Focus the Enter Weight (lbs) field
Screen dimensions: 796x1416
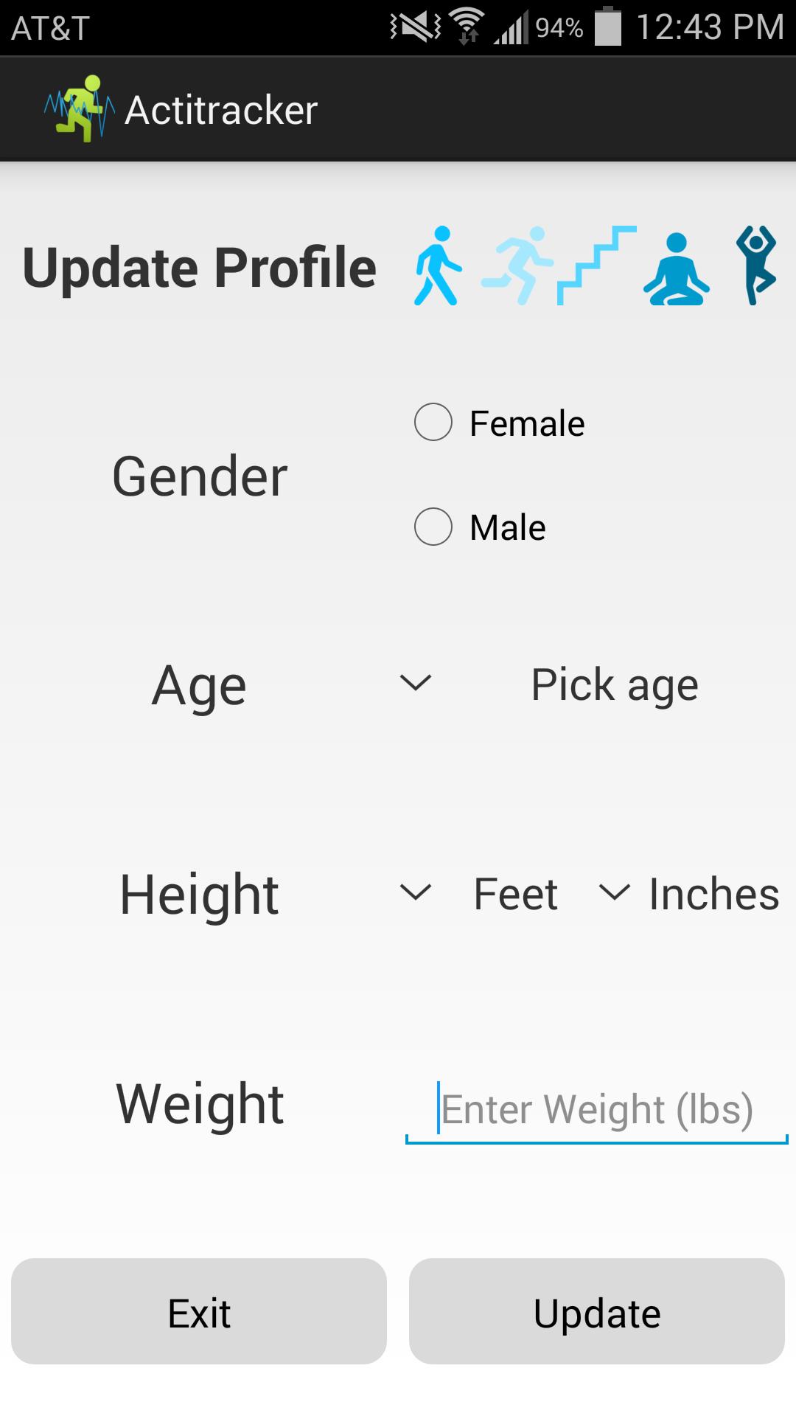(x=596, y=1109)
